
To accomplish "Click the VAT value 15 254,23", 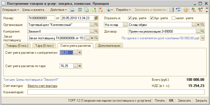I will point(196,86).
